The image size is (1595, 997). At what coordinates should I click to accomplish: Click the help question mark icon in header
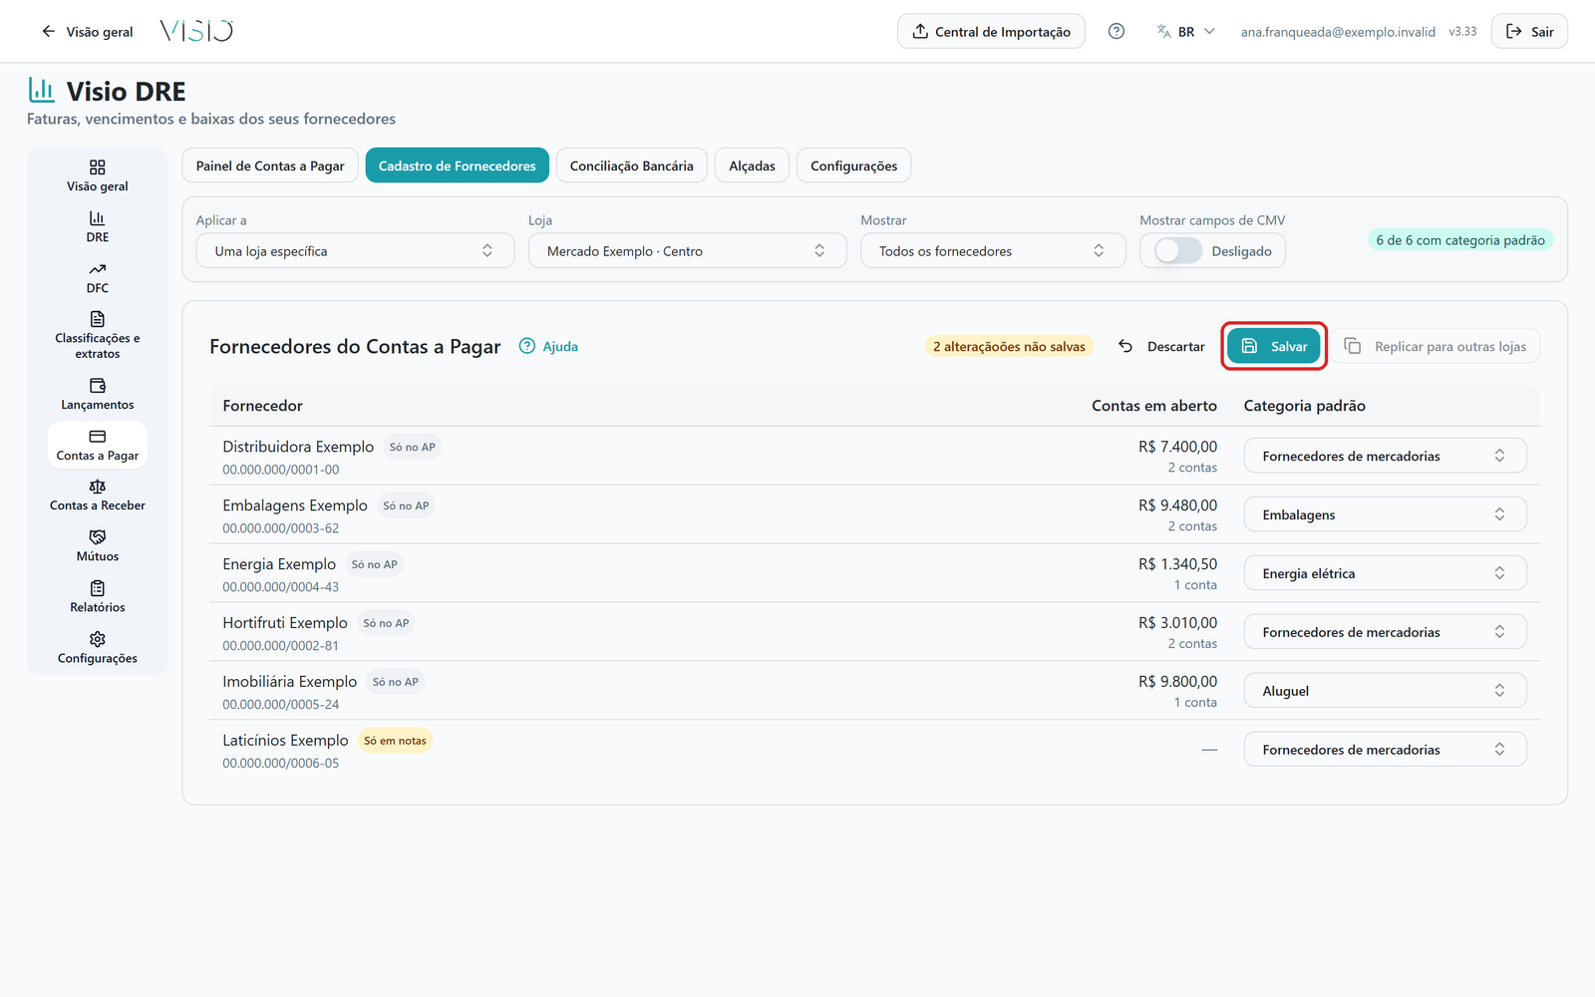tap(1116, 31)
